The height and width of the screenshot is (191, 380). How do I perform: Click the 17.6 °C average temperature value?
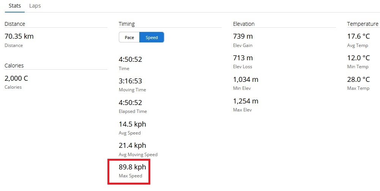[358, 37]
